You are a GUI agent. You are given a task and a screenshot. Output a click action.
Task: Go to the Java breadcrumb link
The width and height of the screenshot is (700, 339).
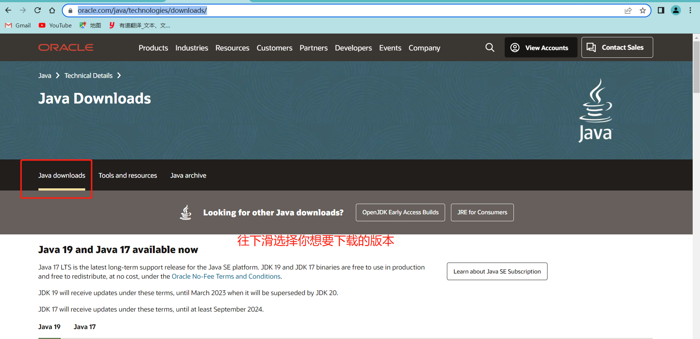(45, 76)
